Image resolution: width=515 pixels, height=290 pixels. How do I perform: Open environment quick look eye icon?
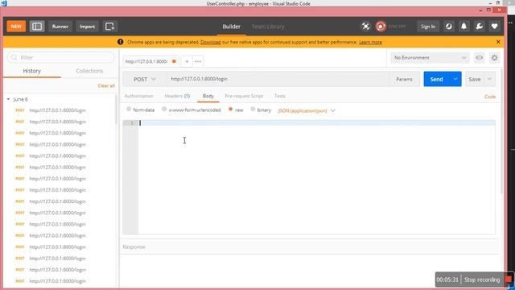(x=480, y=57)
